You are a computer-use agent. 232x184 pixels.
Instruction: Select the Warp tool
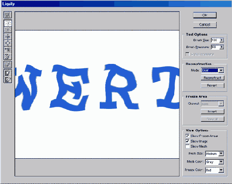[8, 15]
